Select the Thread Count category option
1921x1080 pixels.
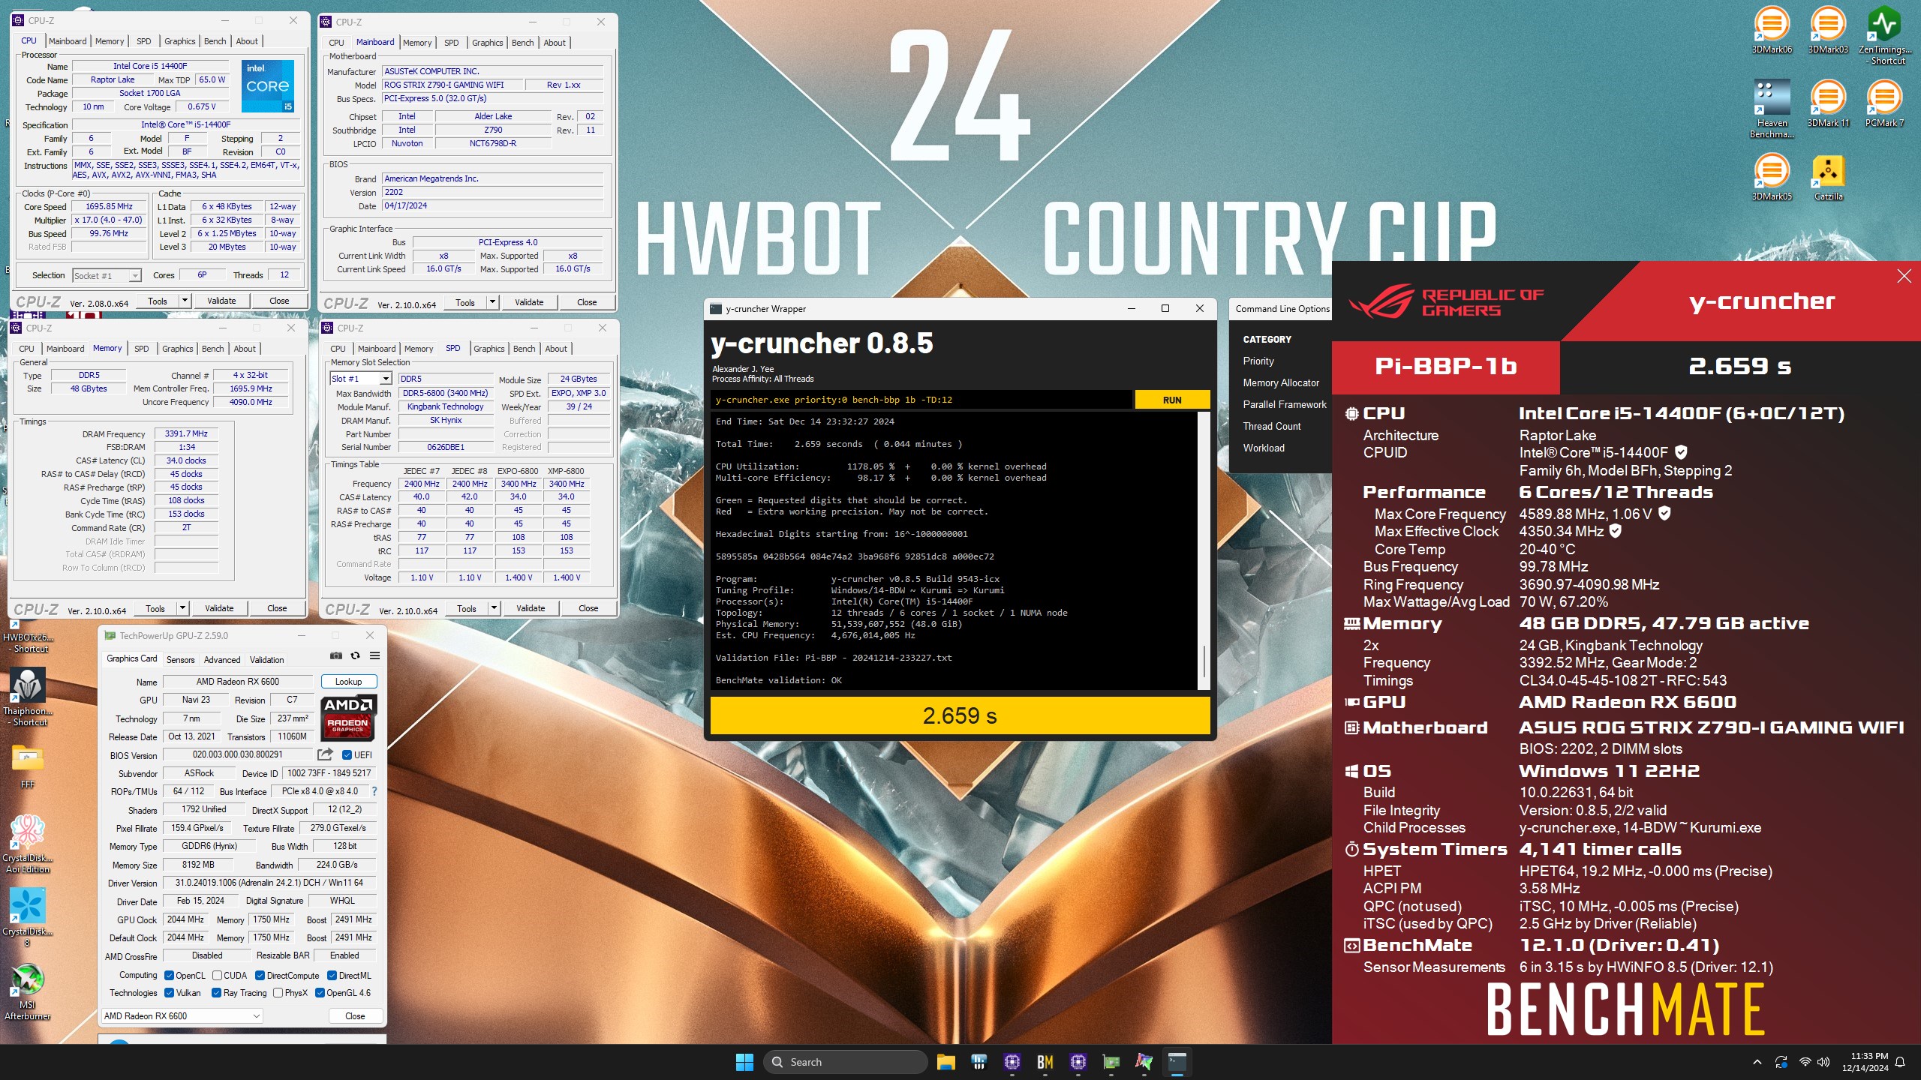1272,426
